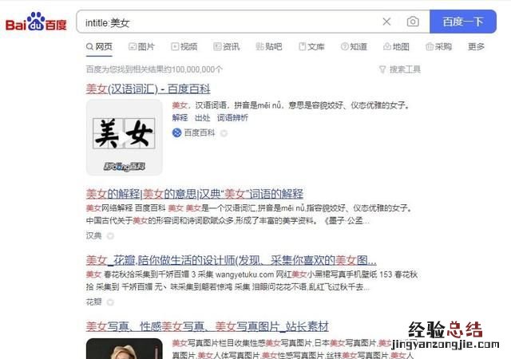Open the 采购 tab
511x359 pixels.
pos(438,47)
